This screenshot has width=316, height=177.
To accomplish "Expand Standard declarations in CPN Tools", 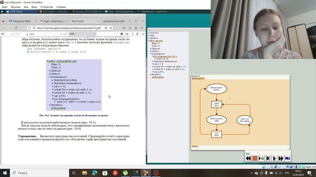I will tap(153, 61).
